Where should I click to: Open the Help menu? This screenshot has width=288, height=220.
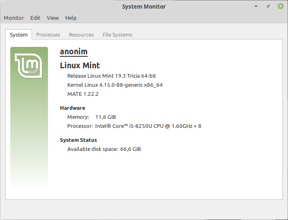[71, 18]
